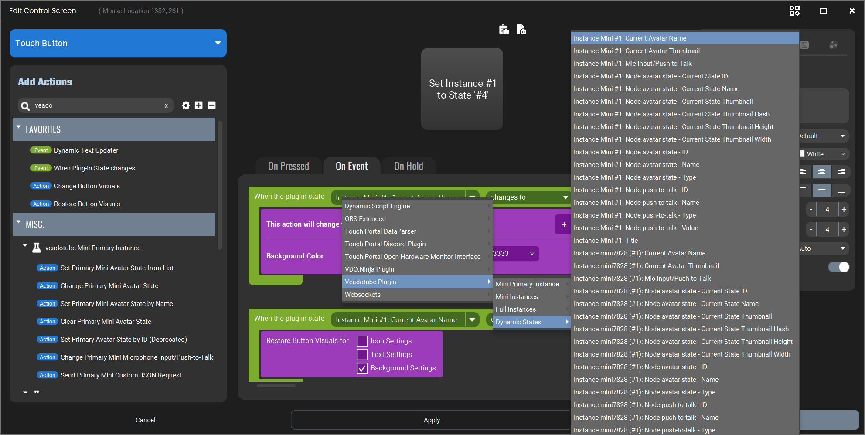Open the grid layout icon in the title bar
Image resolution: width=865 pixels, height=435 pixels.
click(794, 11)
